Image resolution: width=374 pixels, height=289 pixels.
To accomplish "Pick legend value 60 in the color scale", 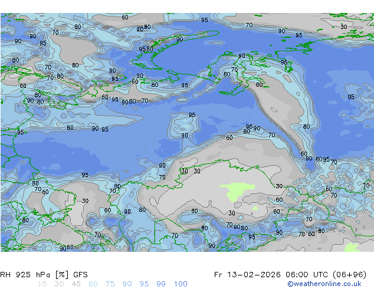I will click(x=93, y=284).
